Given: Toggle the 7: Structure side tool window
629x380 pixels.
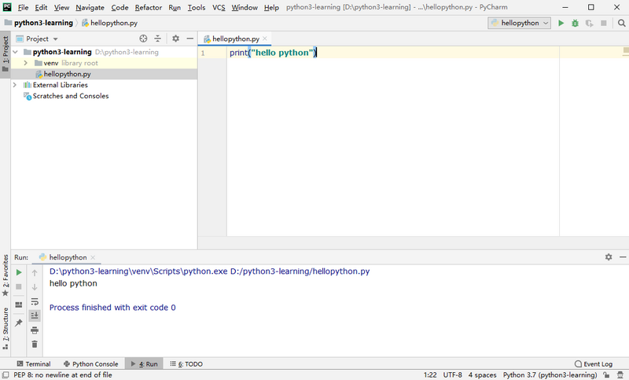Looking at the screenshot, I should (6, 328).
